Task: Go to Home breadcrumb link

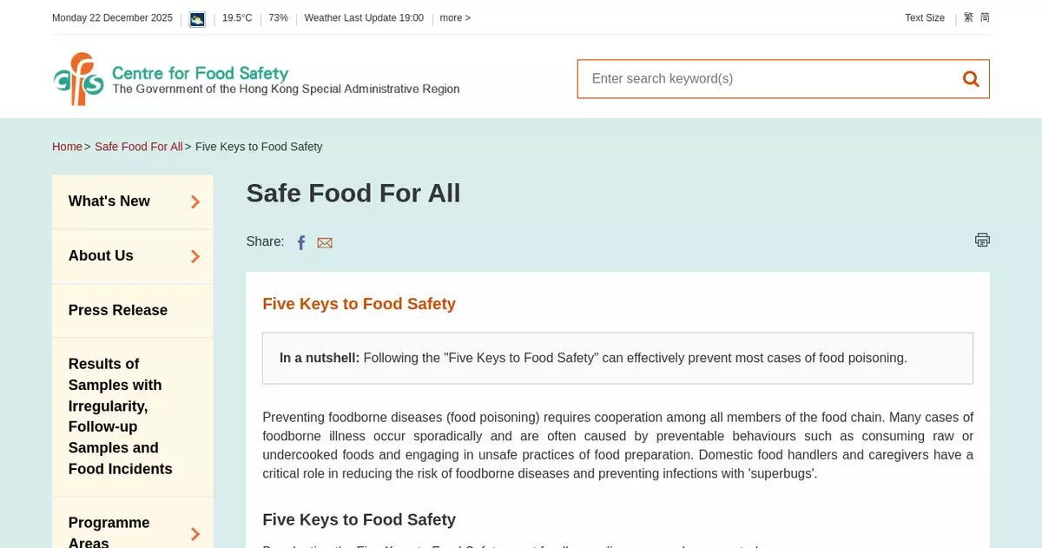Action: pos(67,147)
